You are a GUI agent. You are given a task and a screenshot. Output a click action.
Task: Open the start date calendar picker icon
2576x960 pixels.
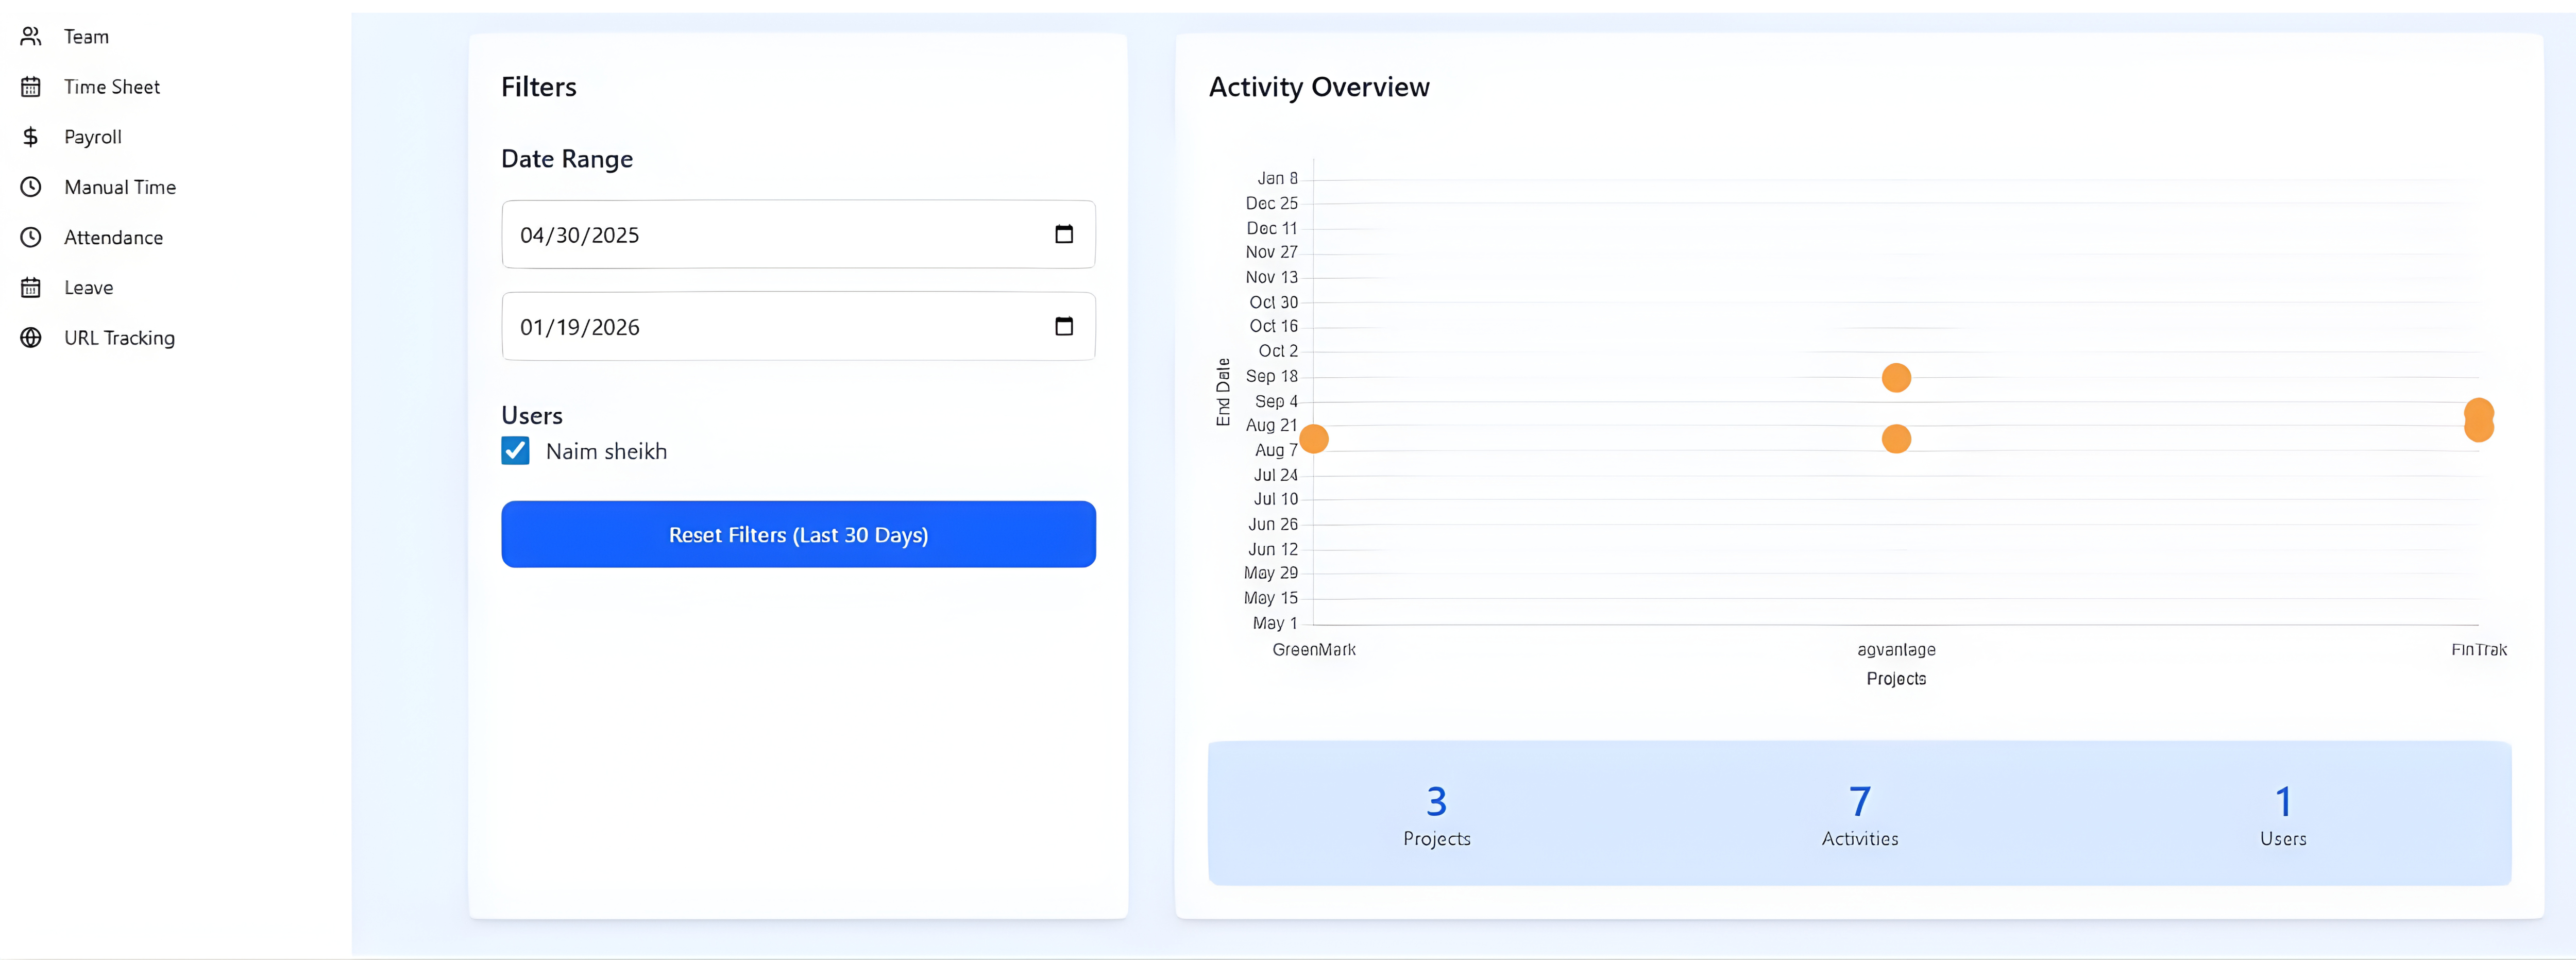coord(1065,234)
